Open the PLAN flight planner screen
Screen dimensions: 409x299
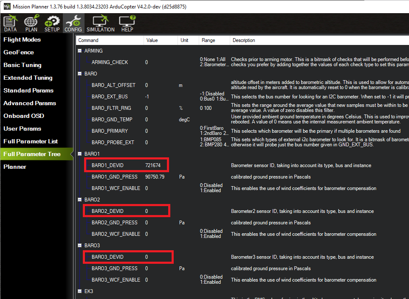pos(31,24)
